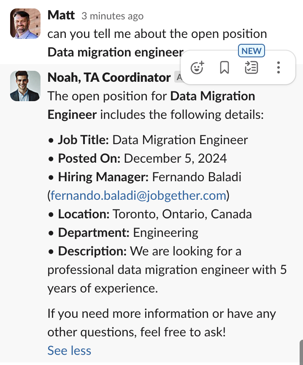Click the 'feel free to ask' closing paragraph
Viewport: 303px width, 365px height.
pos(161,322)
